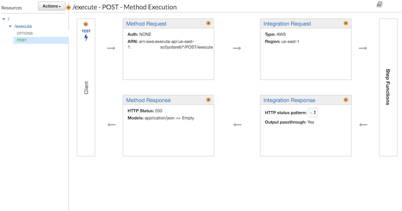Image resolution: width=402 pixels, height=211 pixels.
Task: Open the Method Response link
Action: pos(148,100)
